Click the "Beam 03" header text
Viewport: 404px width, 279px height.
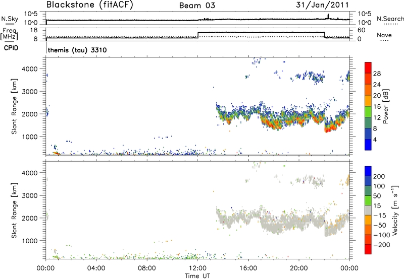(197, 6)
